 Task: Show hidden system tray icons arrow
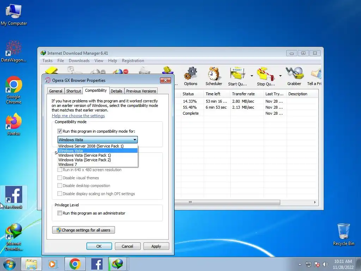click(300, 264)
